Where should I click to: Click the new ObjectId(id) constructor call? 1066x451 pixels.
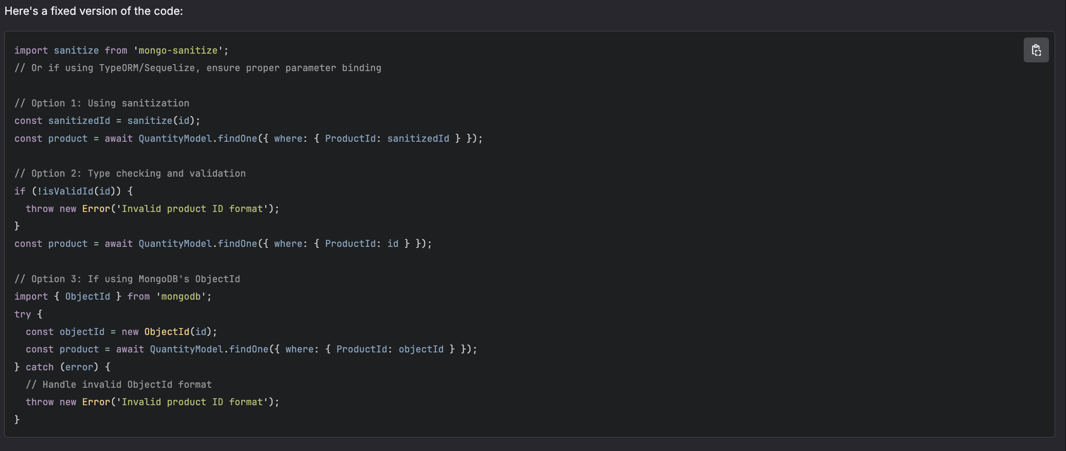(169, 332)
